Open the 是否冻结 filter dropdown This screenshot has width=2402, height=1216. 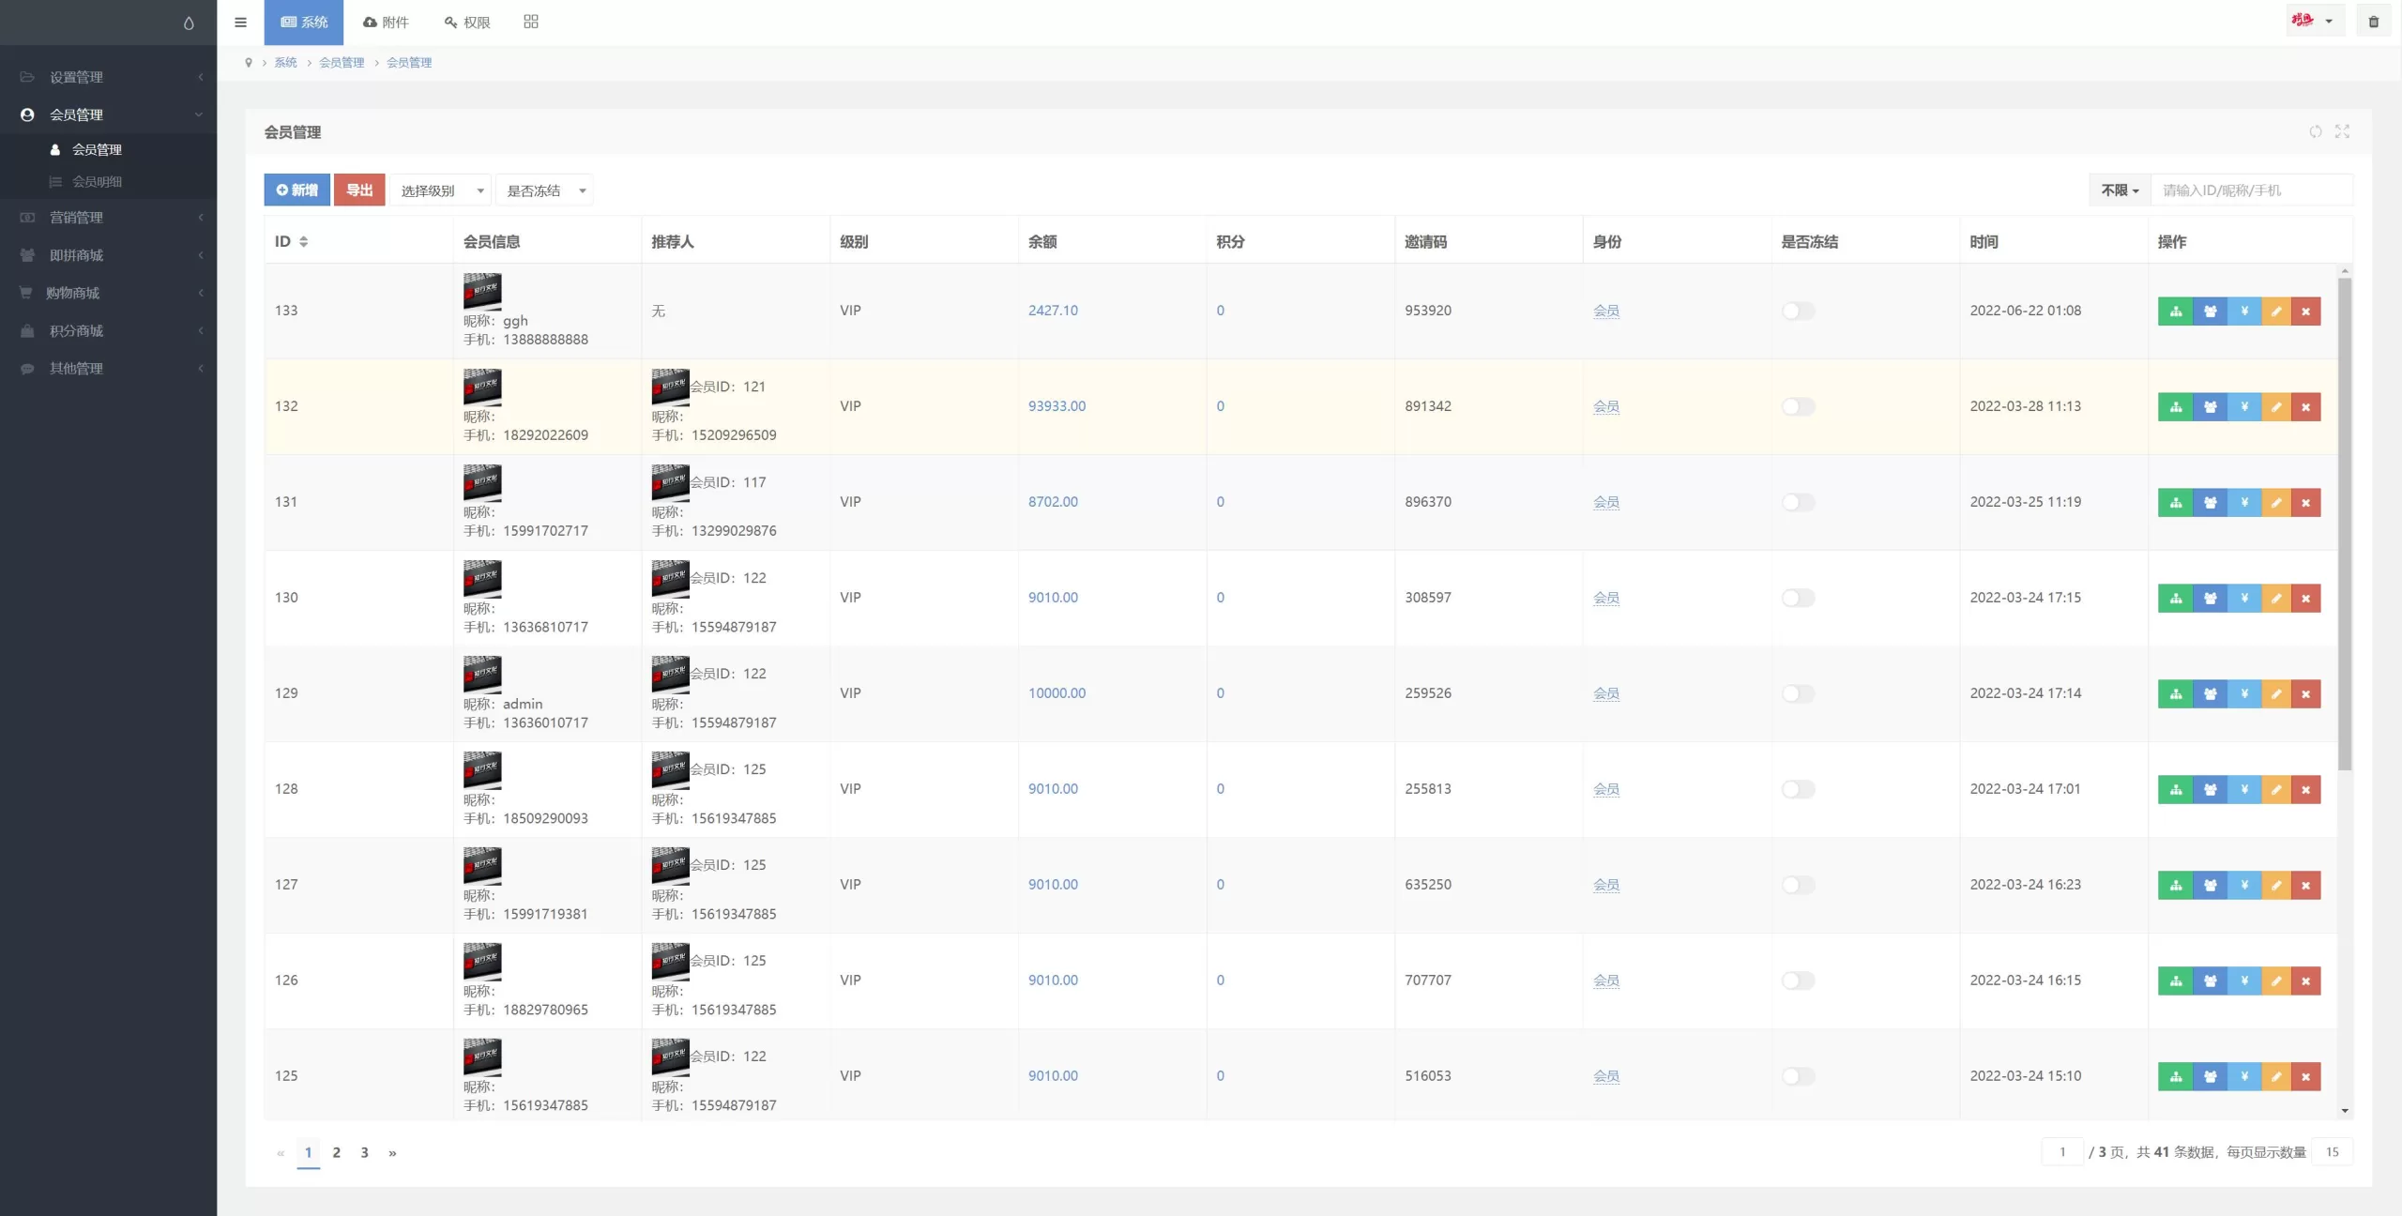545,191
